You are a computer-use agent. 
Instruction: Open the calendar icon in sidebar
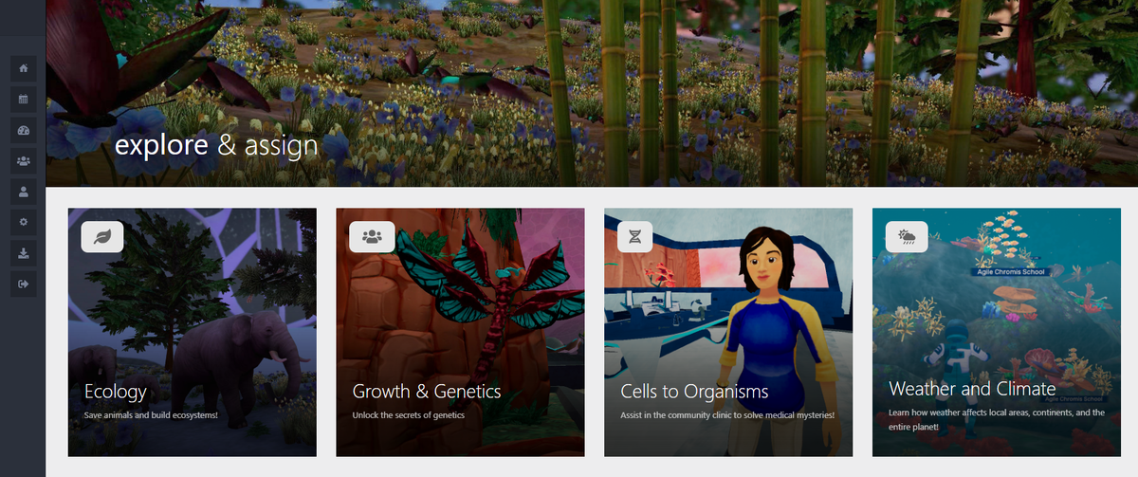(24, 99)
